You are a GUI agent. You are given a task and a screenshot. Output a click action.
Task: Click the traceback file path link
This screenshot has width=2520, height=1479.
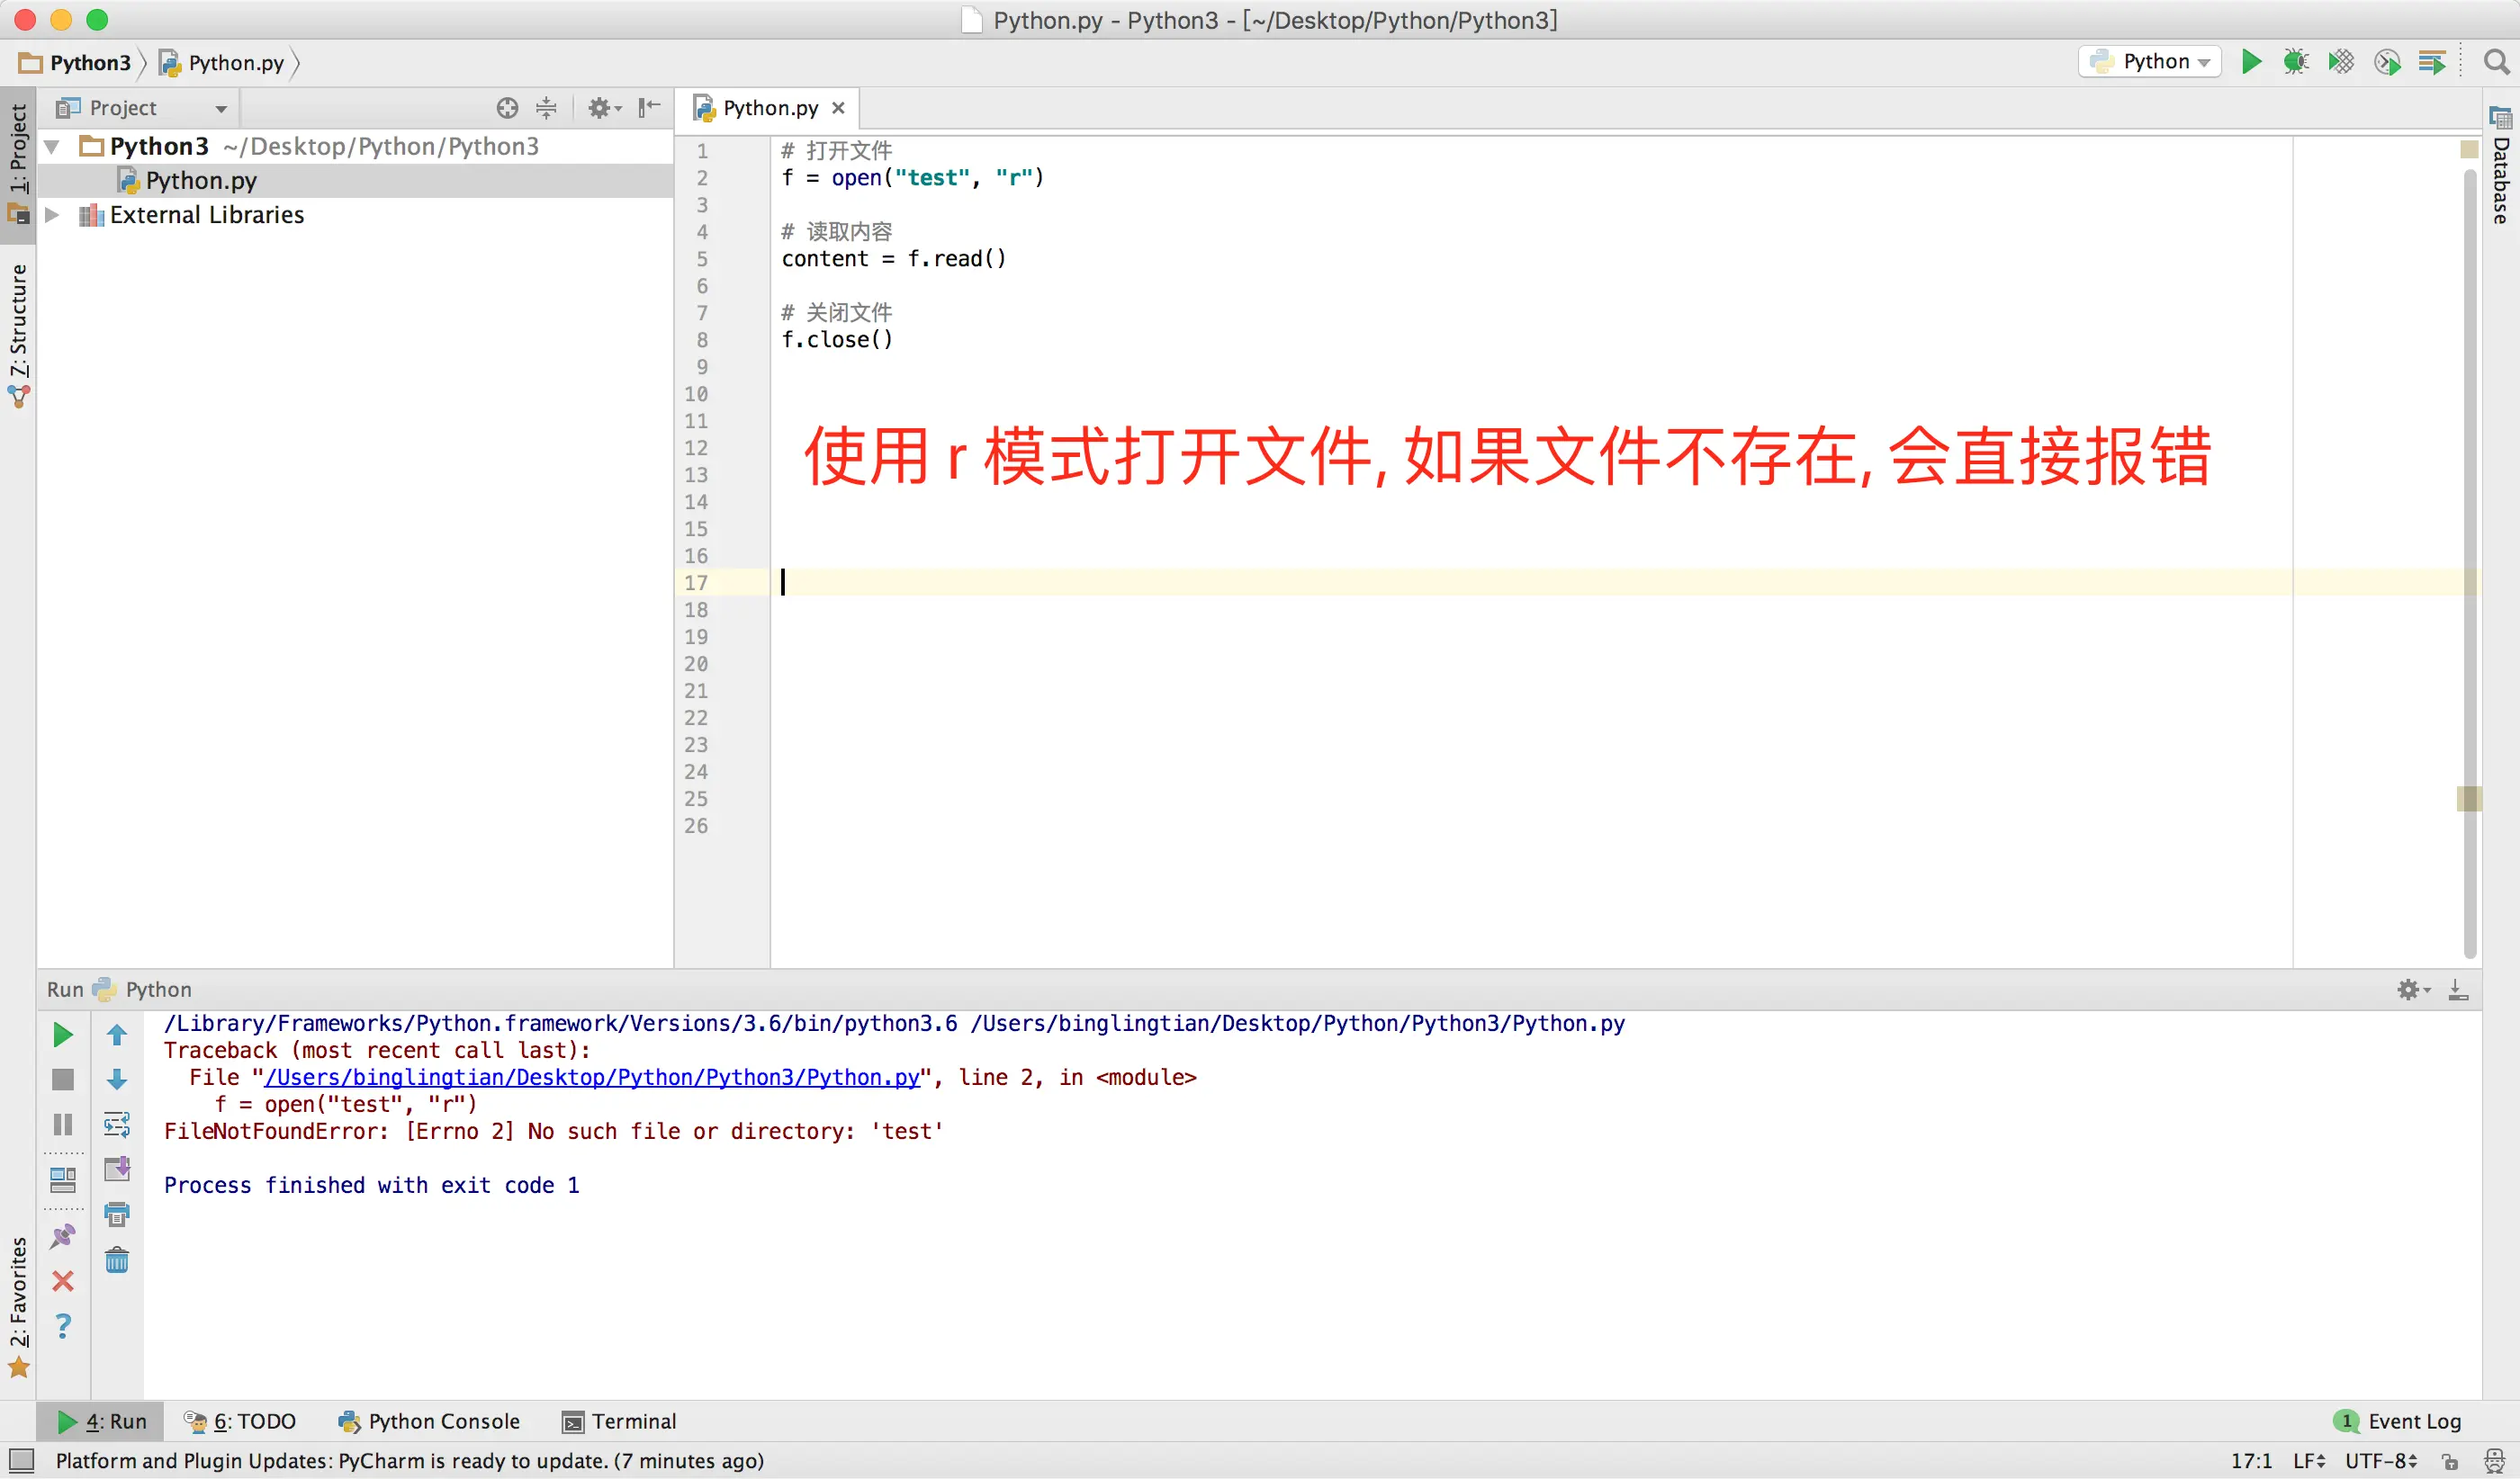(x=591, y=1077)
